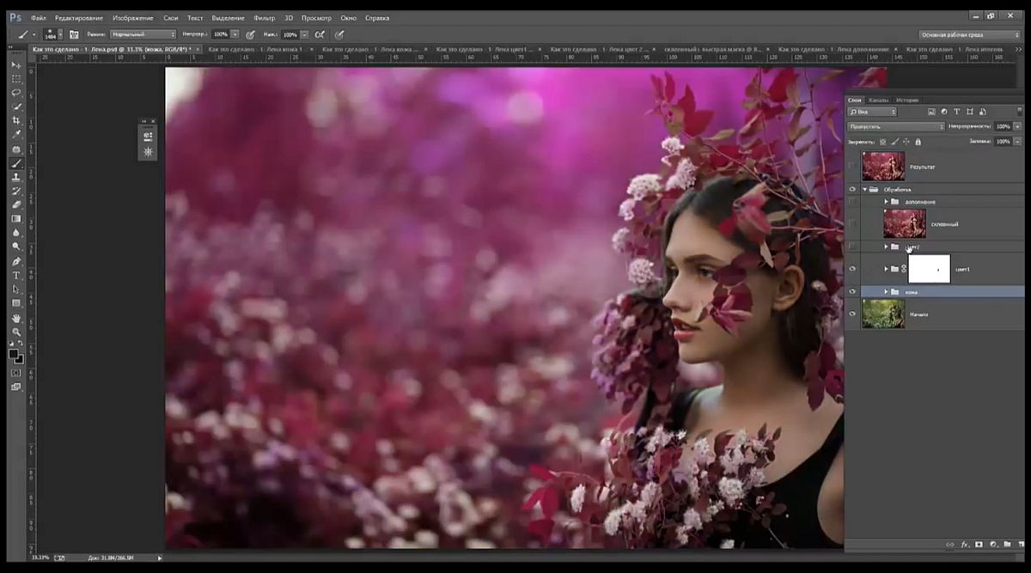
Task: Select the Rectangle shape tool
Action: tap(15, 303)
